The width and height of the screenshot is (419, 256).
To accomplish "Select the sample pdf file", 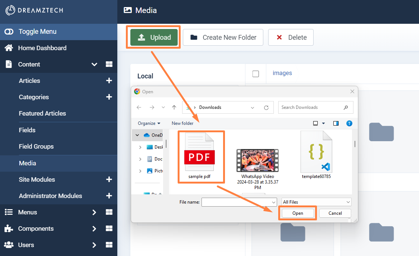I will [199, 156].
